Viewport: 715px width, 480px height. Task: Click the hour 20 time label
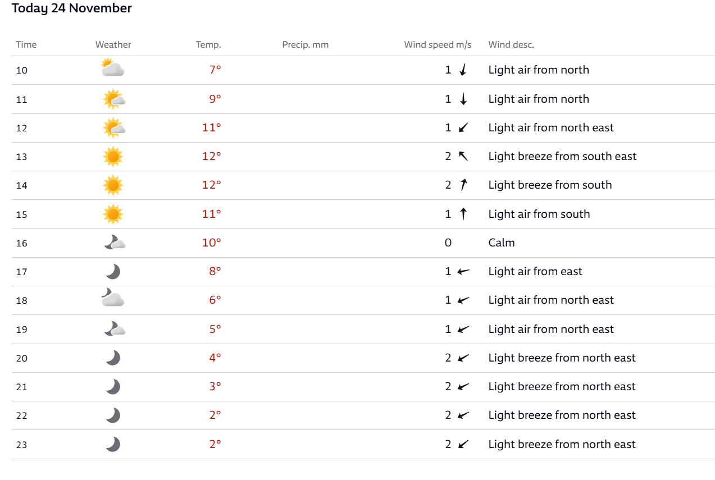click(21, 358)
